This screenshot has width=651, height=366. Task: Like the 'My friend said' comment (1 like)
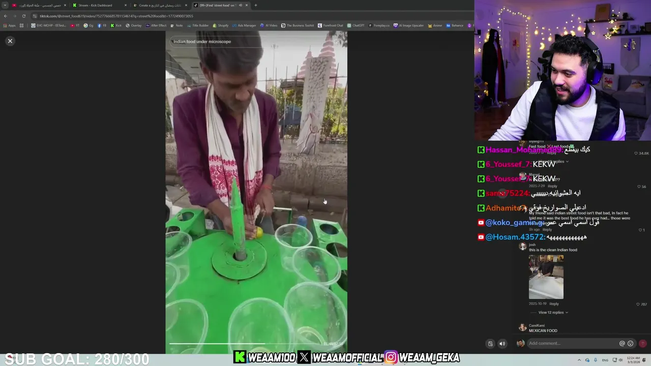pyautogui.click(x=640, y=230)
